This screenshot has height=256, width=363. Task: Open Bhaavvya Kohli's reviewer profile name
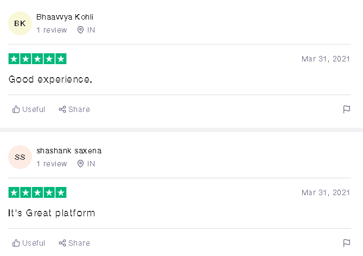(x=65, y=17)
